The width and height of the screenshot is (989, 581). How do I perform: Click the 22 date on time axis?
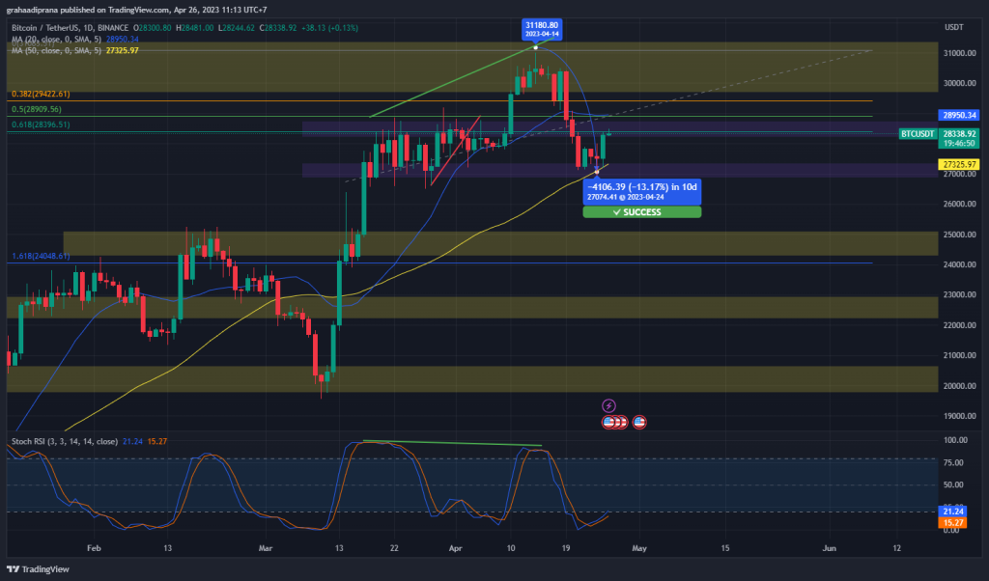coord(394,548)
